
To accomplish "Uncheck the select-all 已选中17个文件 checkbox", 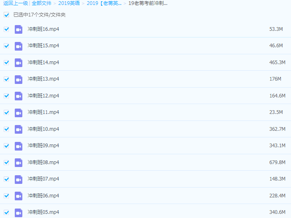I will coord(7,15).
